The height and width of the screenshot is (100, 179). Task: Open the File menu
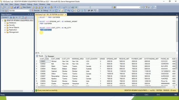(x=2, y=4)
